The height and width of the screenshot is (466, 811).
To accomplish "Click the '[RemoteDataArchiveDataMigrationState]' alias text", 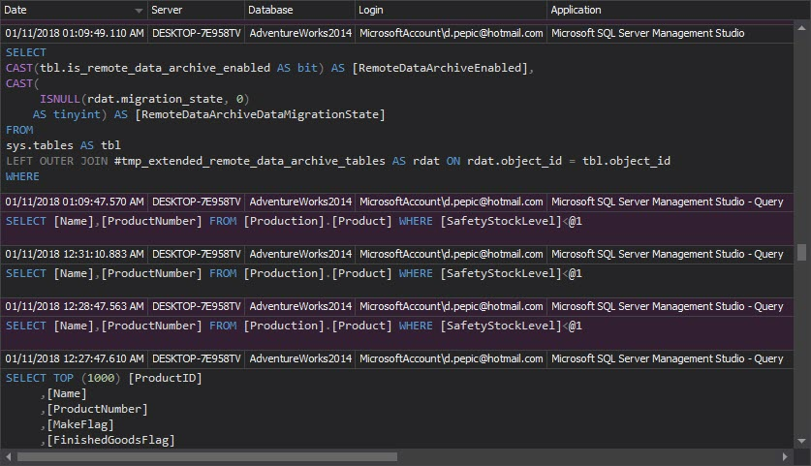I will point(261,114).
